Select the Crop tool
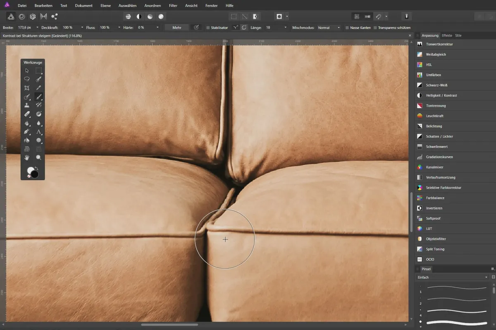This screenshot has width=496, height=330. tap(27, 88)
